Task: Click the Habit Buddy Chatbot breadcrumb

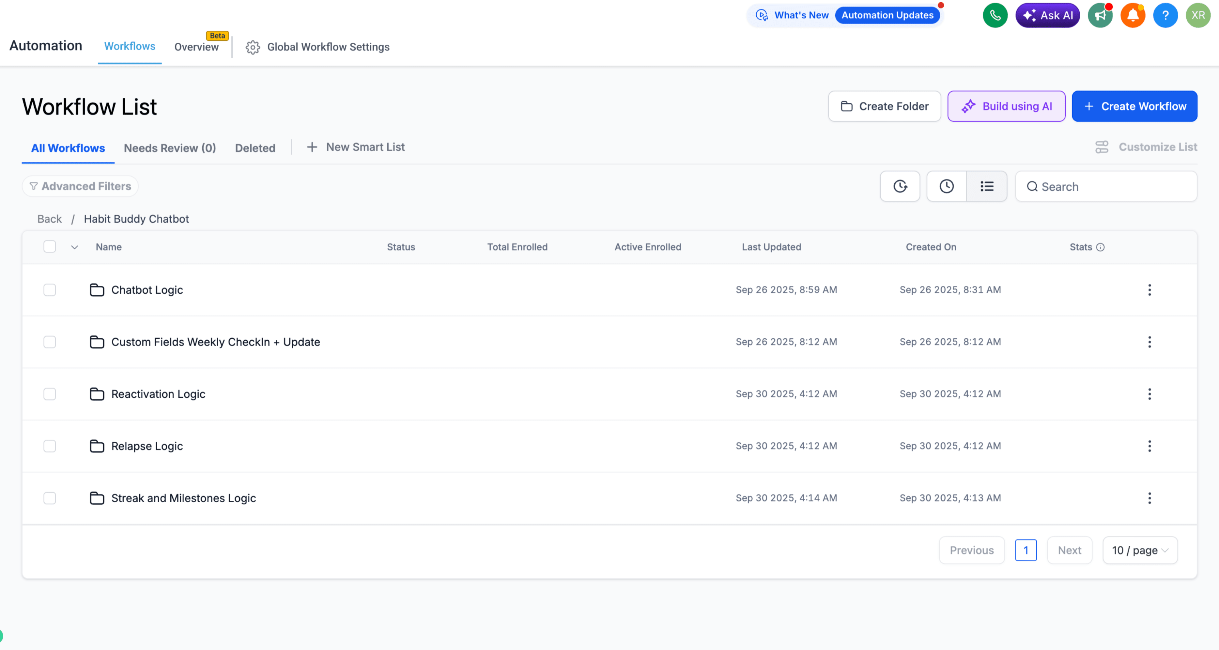Action: [136, 219]
